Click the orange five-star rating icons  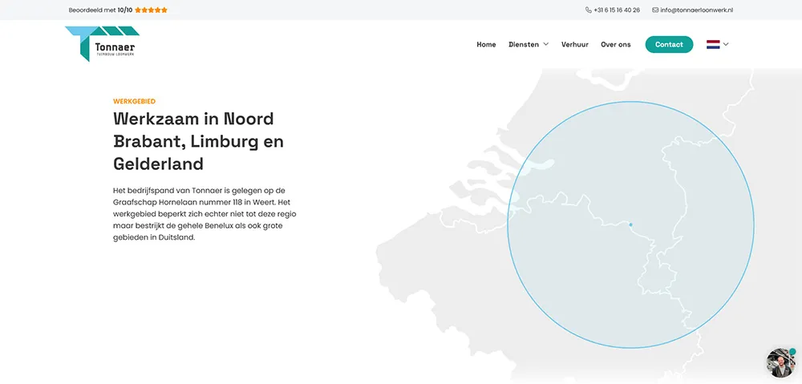[152, 10]
